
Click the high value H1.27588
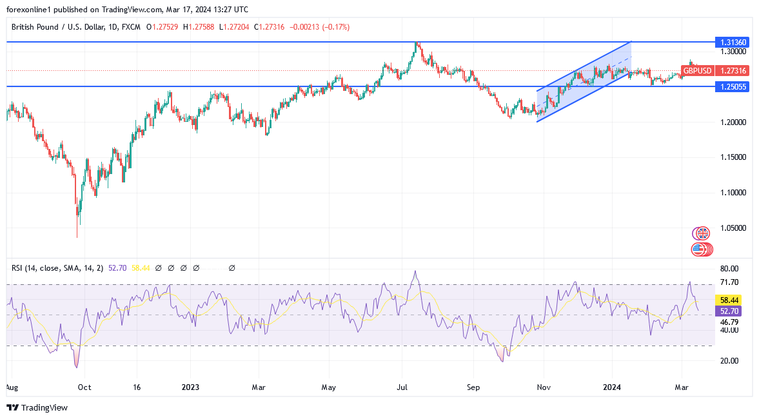pyautogui.click(x=199, y=27)
